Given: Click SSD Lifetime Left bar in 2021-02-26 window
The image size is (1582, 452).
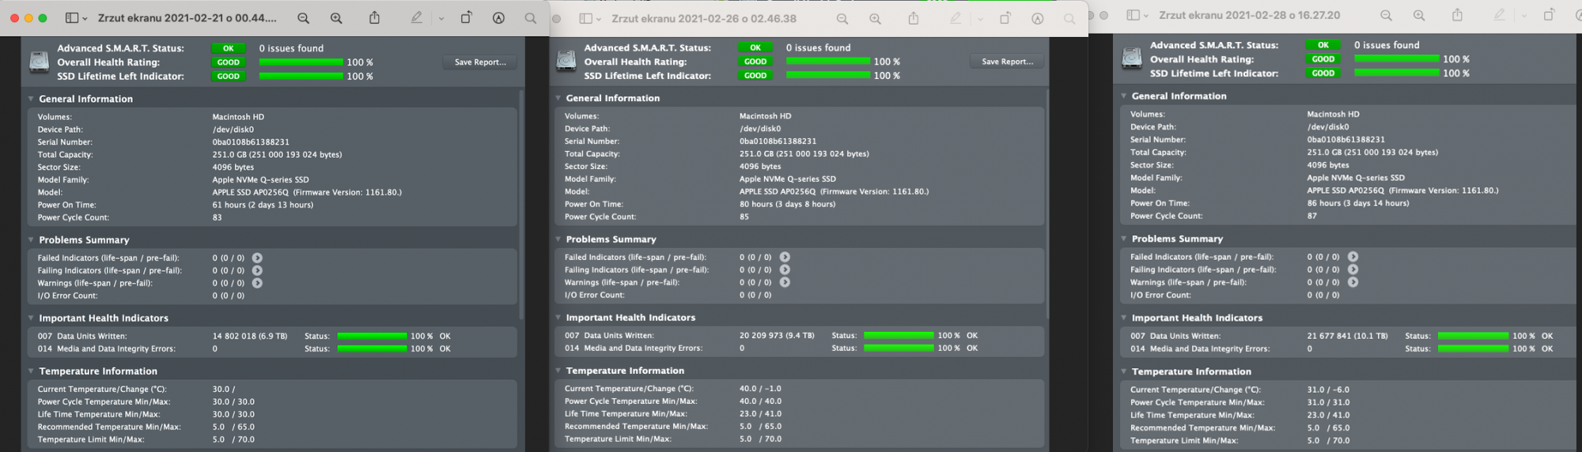Looking at the screenshot, I should coord(827,75).
